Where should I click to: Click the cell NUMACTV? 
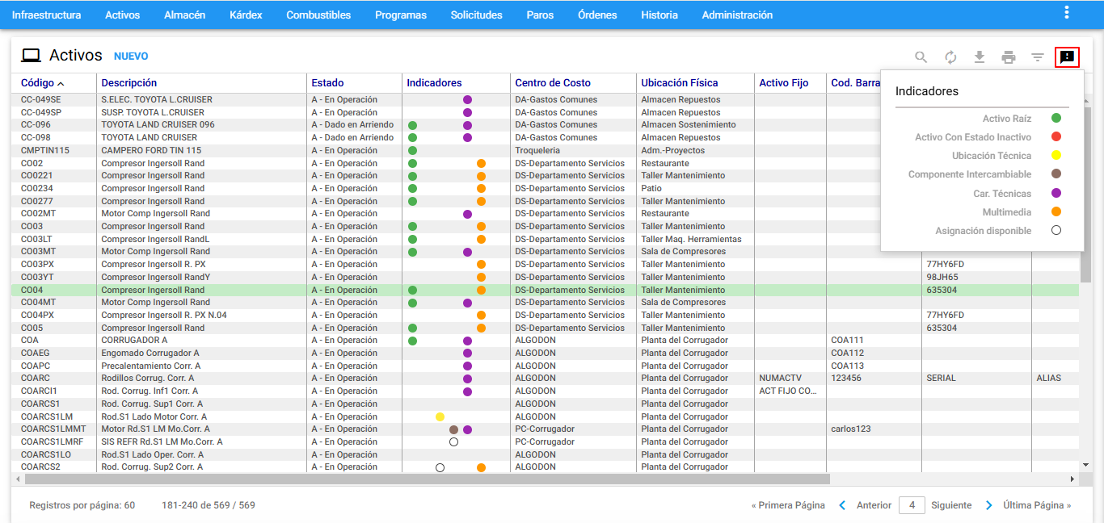[781, 379]
